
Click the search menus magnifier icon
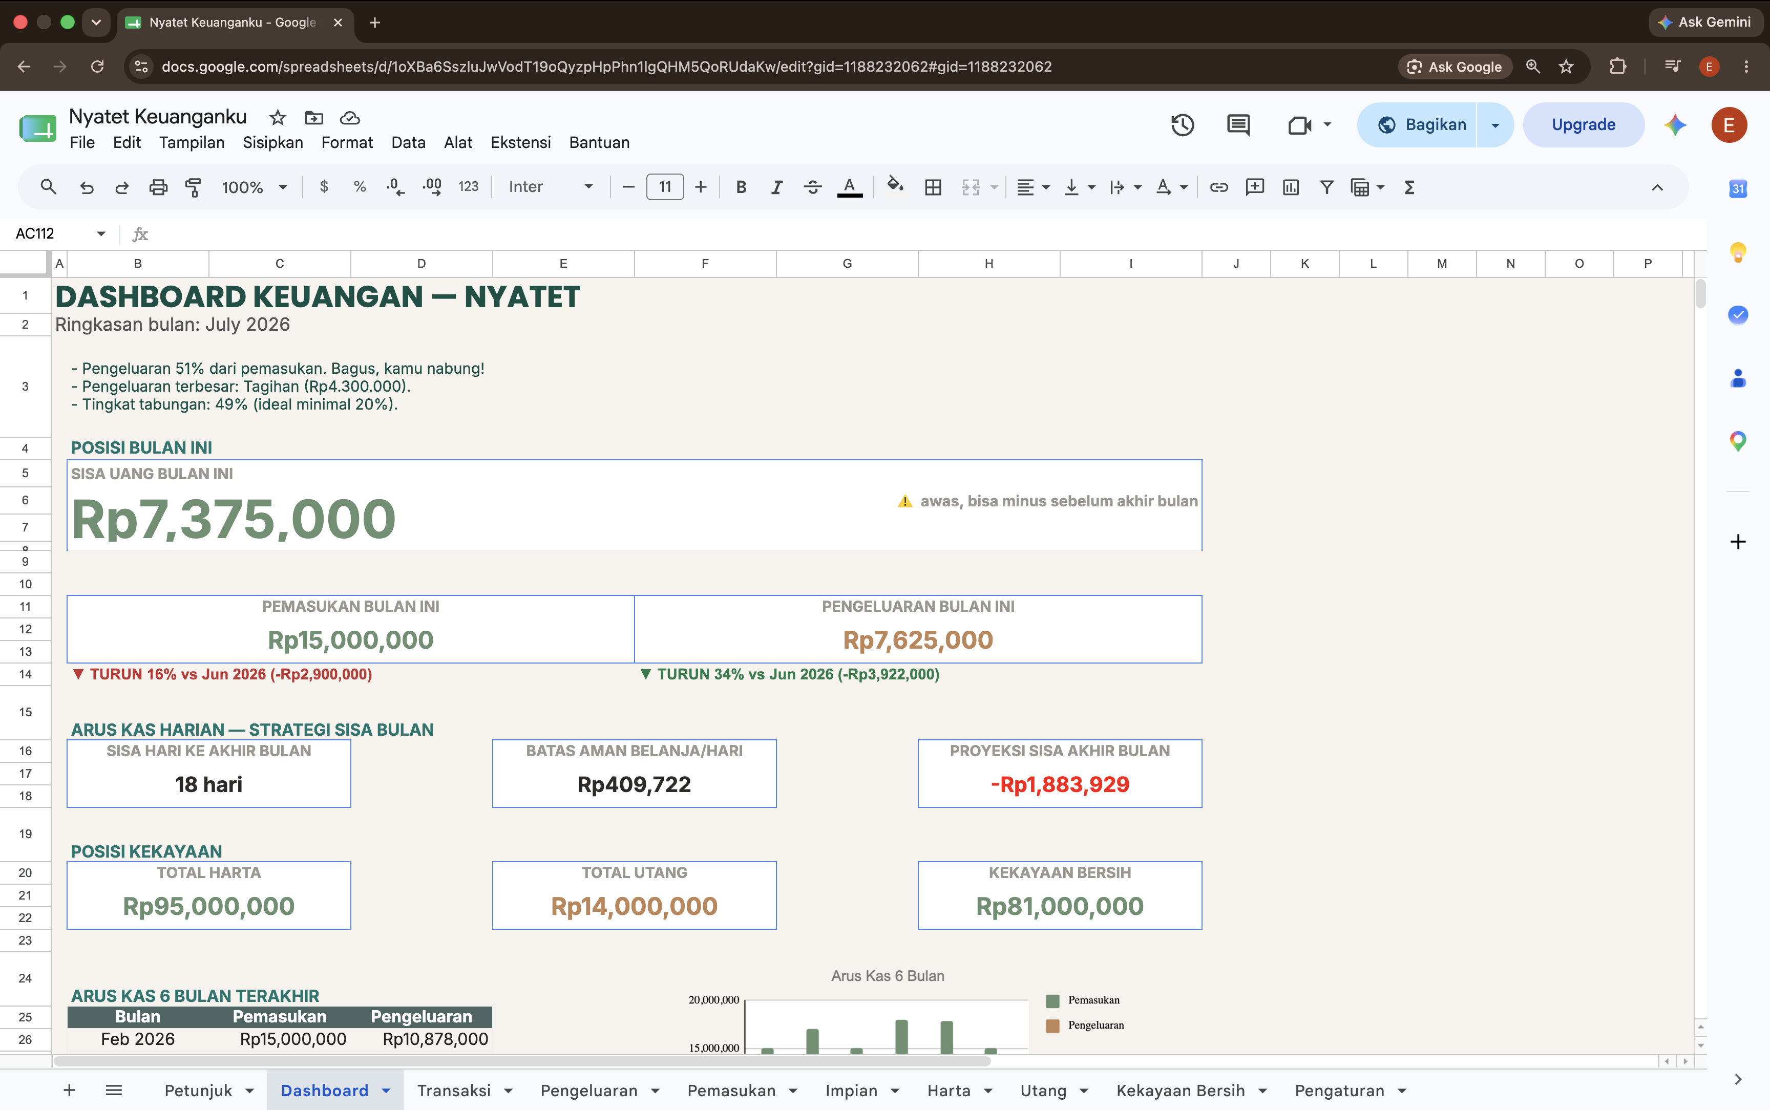tap(49, 187)
